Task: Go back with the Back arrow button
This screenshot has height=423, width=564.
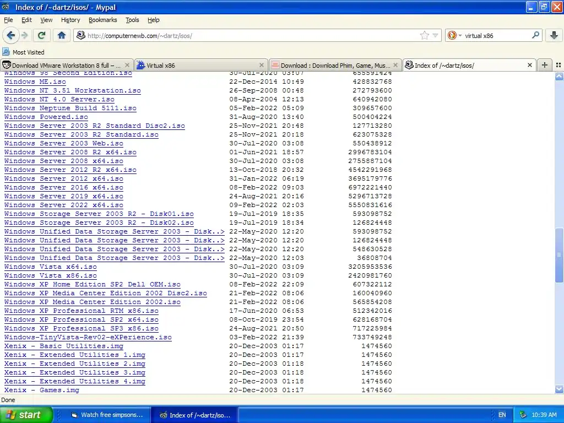Action: [x=11, y=35]
